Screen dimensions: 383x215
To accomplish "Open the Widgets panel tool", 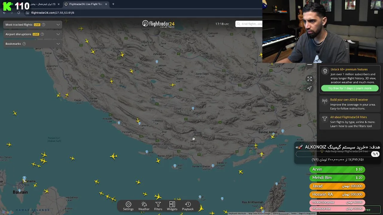I will pyautogui.click(x=172, y=206).
